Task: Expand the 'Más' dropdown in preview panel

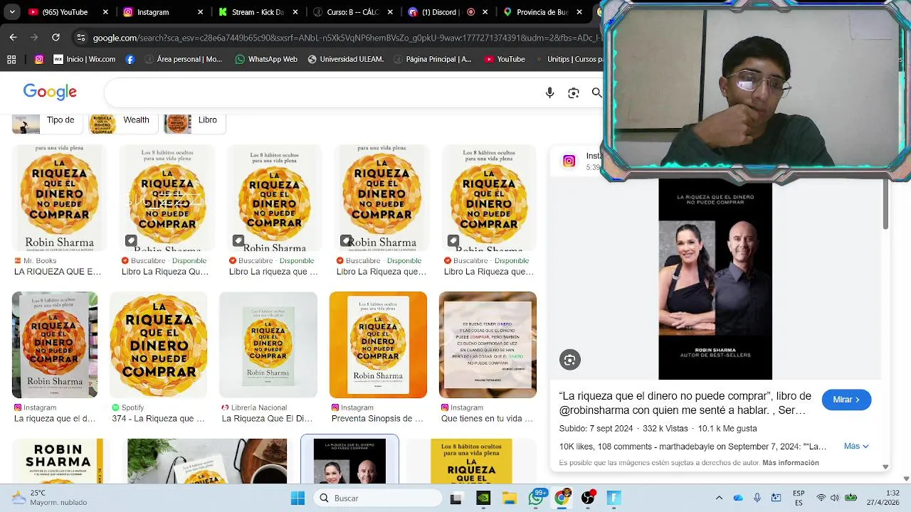Action: (856, 446)
